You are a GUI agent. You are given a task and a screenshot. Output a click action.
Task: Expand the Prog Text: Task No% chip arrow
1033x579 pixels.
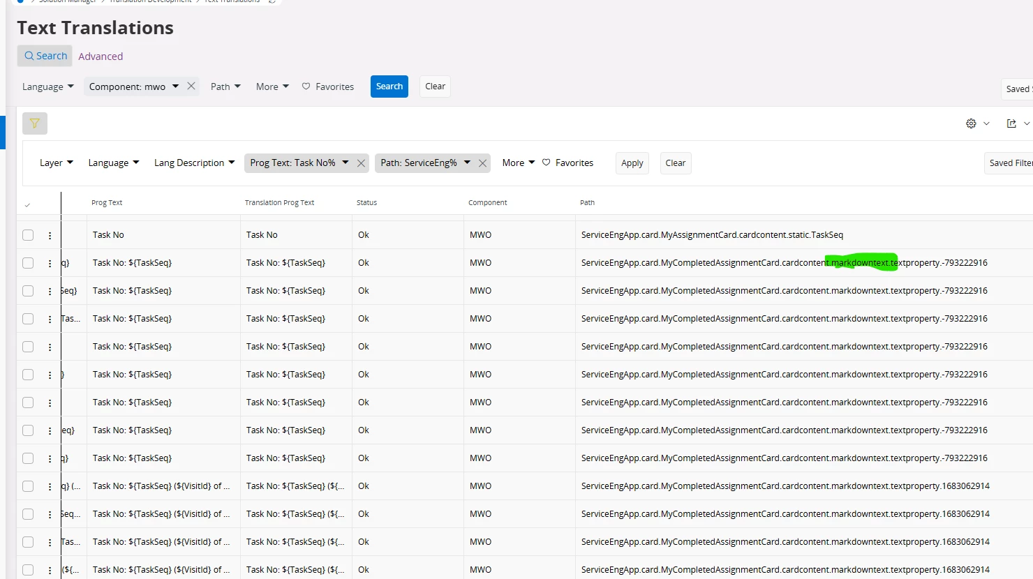(x=345, y=163)
